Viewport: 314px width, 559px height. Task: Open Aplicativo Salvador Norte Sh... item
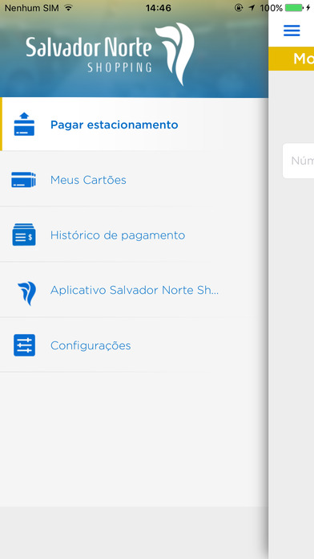pos(134,290)
